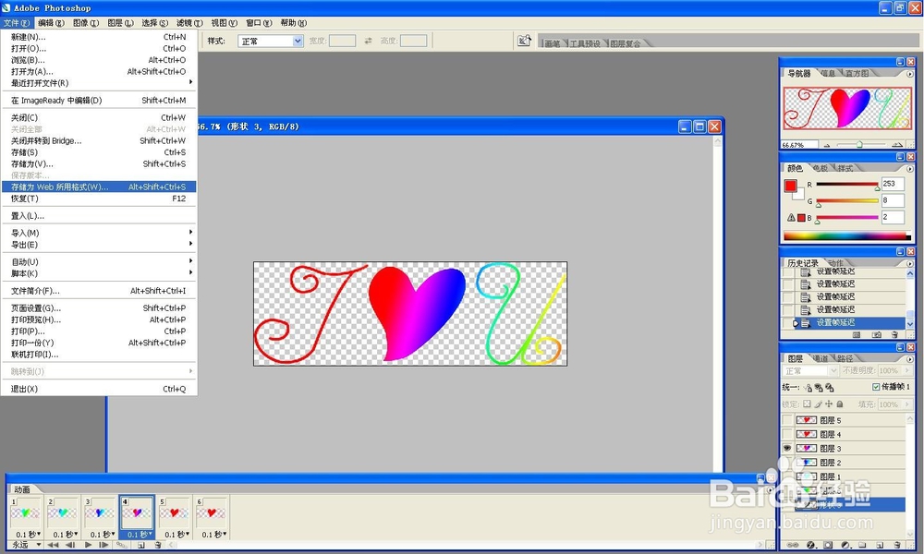Click the Tween frames icon in animation panel

tap(120, 546)
